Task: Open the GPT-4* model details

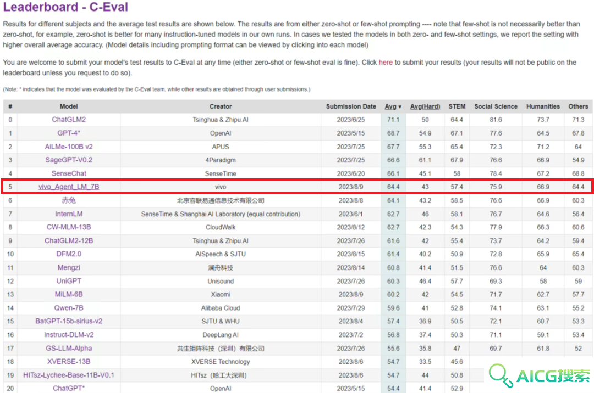Action: tap(69, 133)
